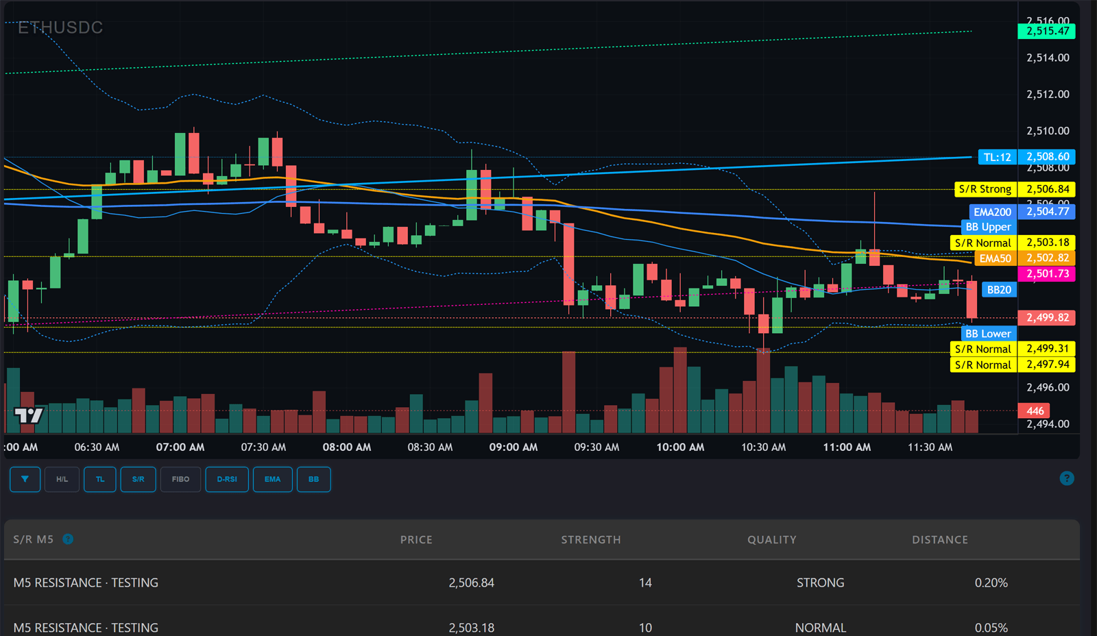The image size is (1097, 636).
Task: Click the 446 volume tag
Action: pyautogui.click(x=1035, y=411)
